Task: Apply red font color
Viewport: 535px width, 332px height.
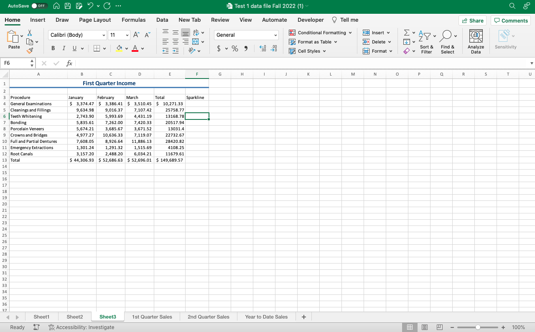Action: [x=135, y=48]
